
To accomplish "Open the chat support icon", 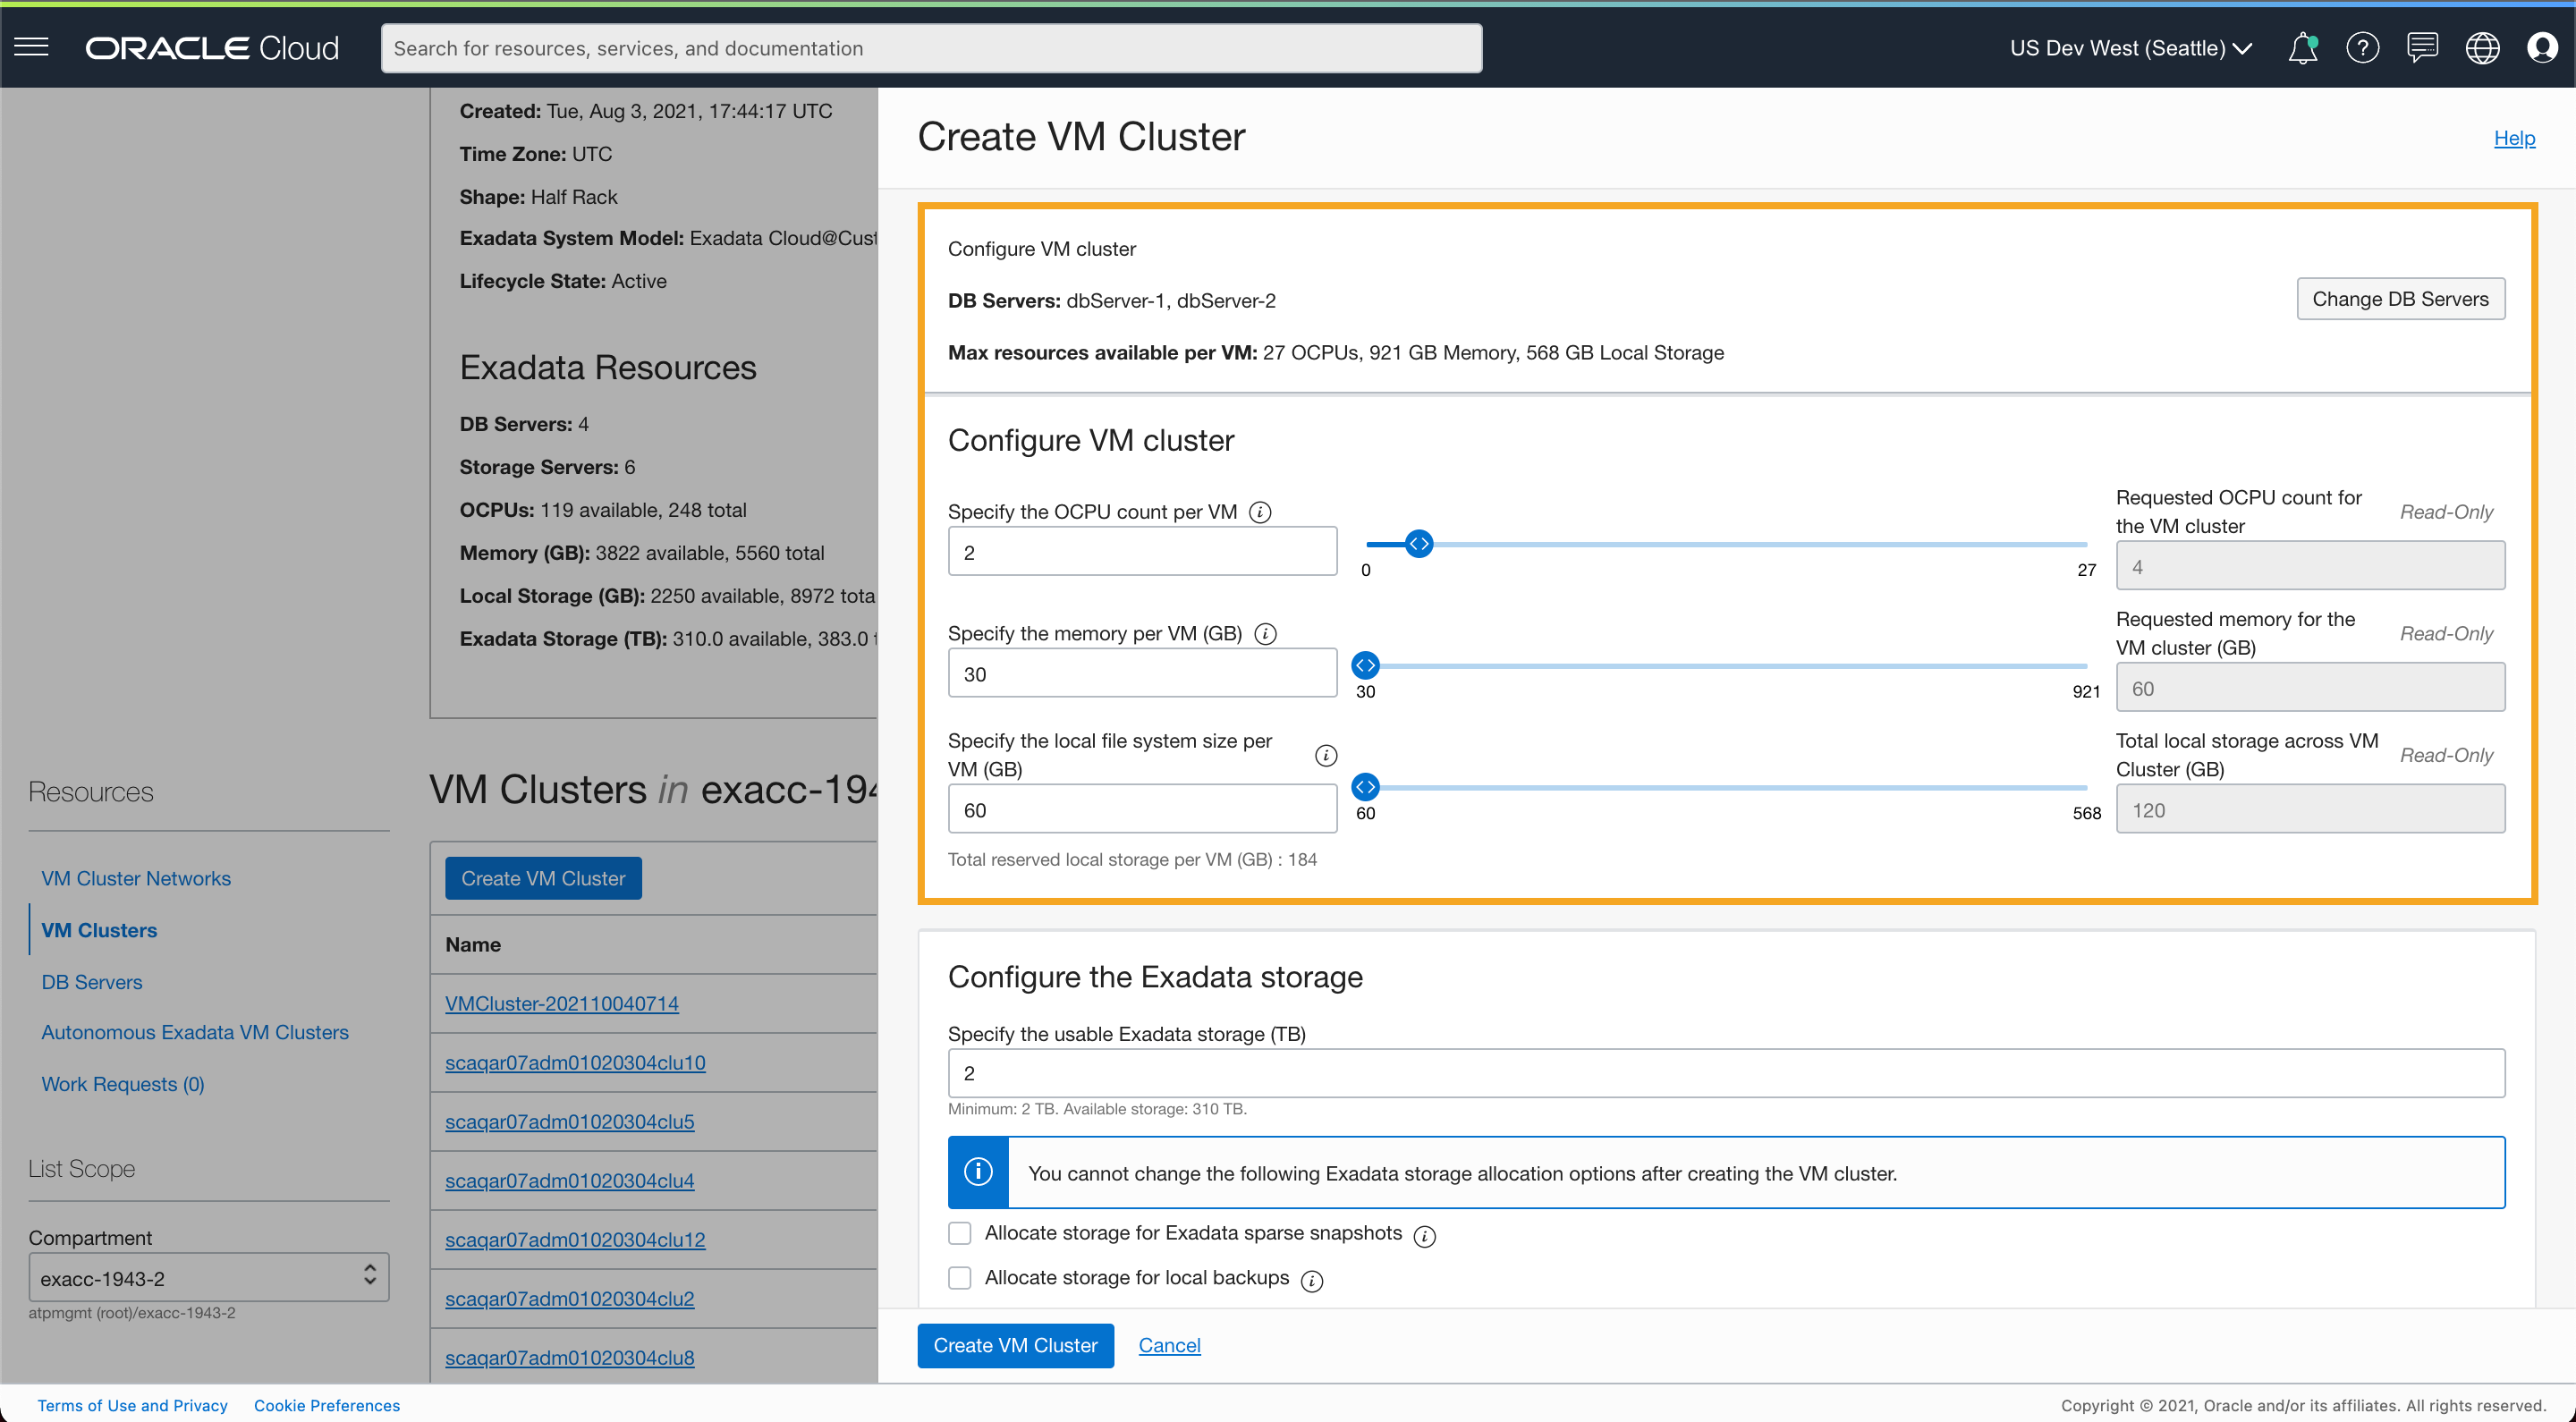I will [x=2422, y=48].
